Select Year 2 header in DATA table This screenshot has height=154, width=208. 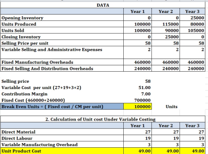[166, 12]
